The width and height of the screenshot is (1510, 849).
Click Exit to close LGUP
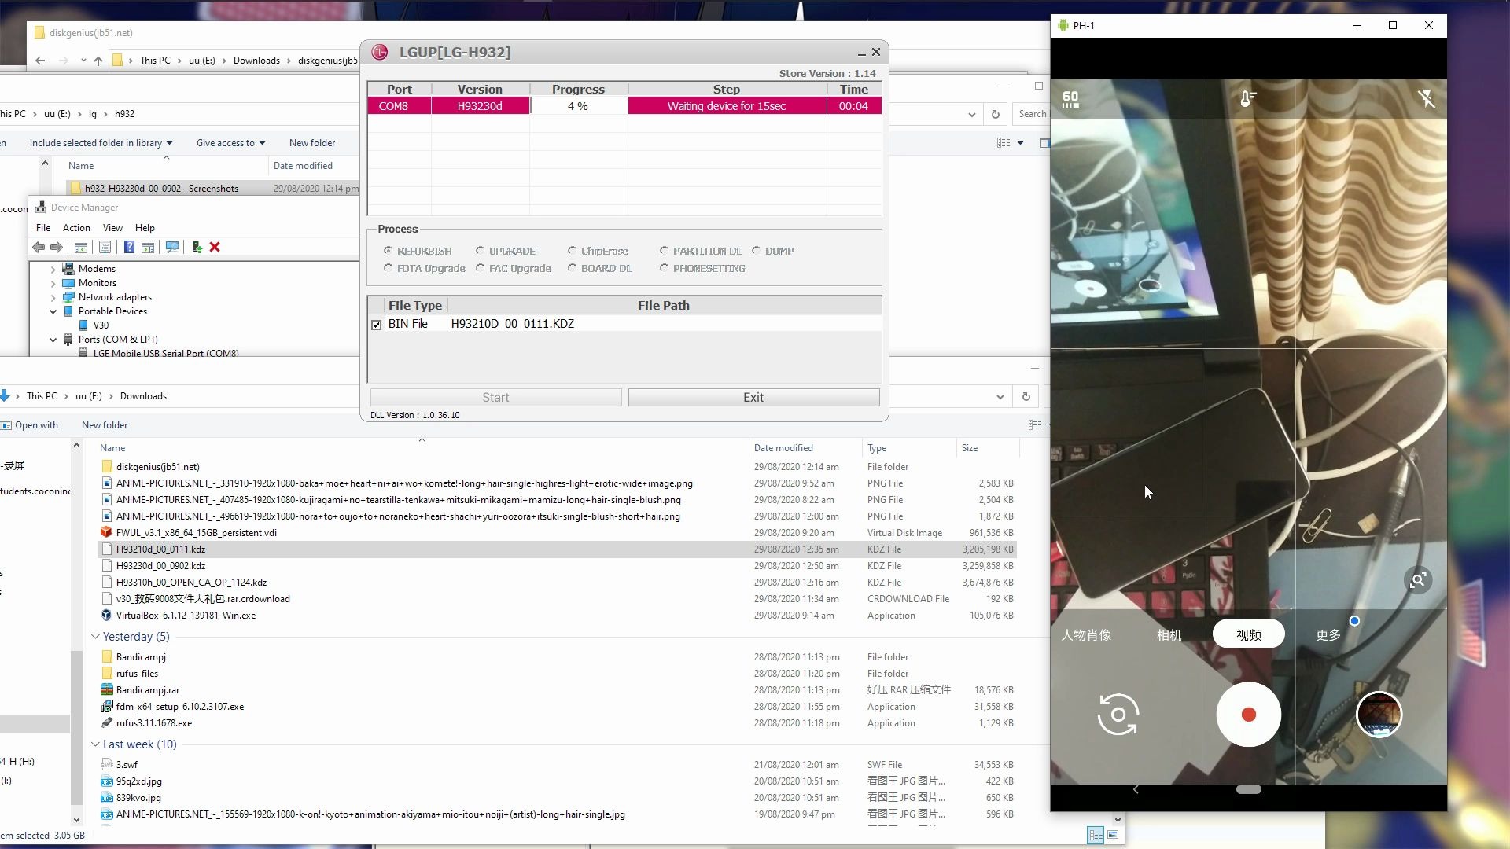(x=753, y=397)
